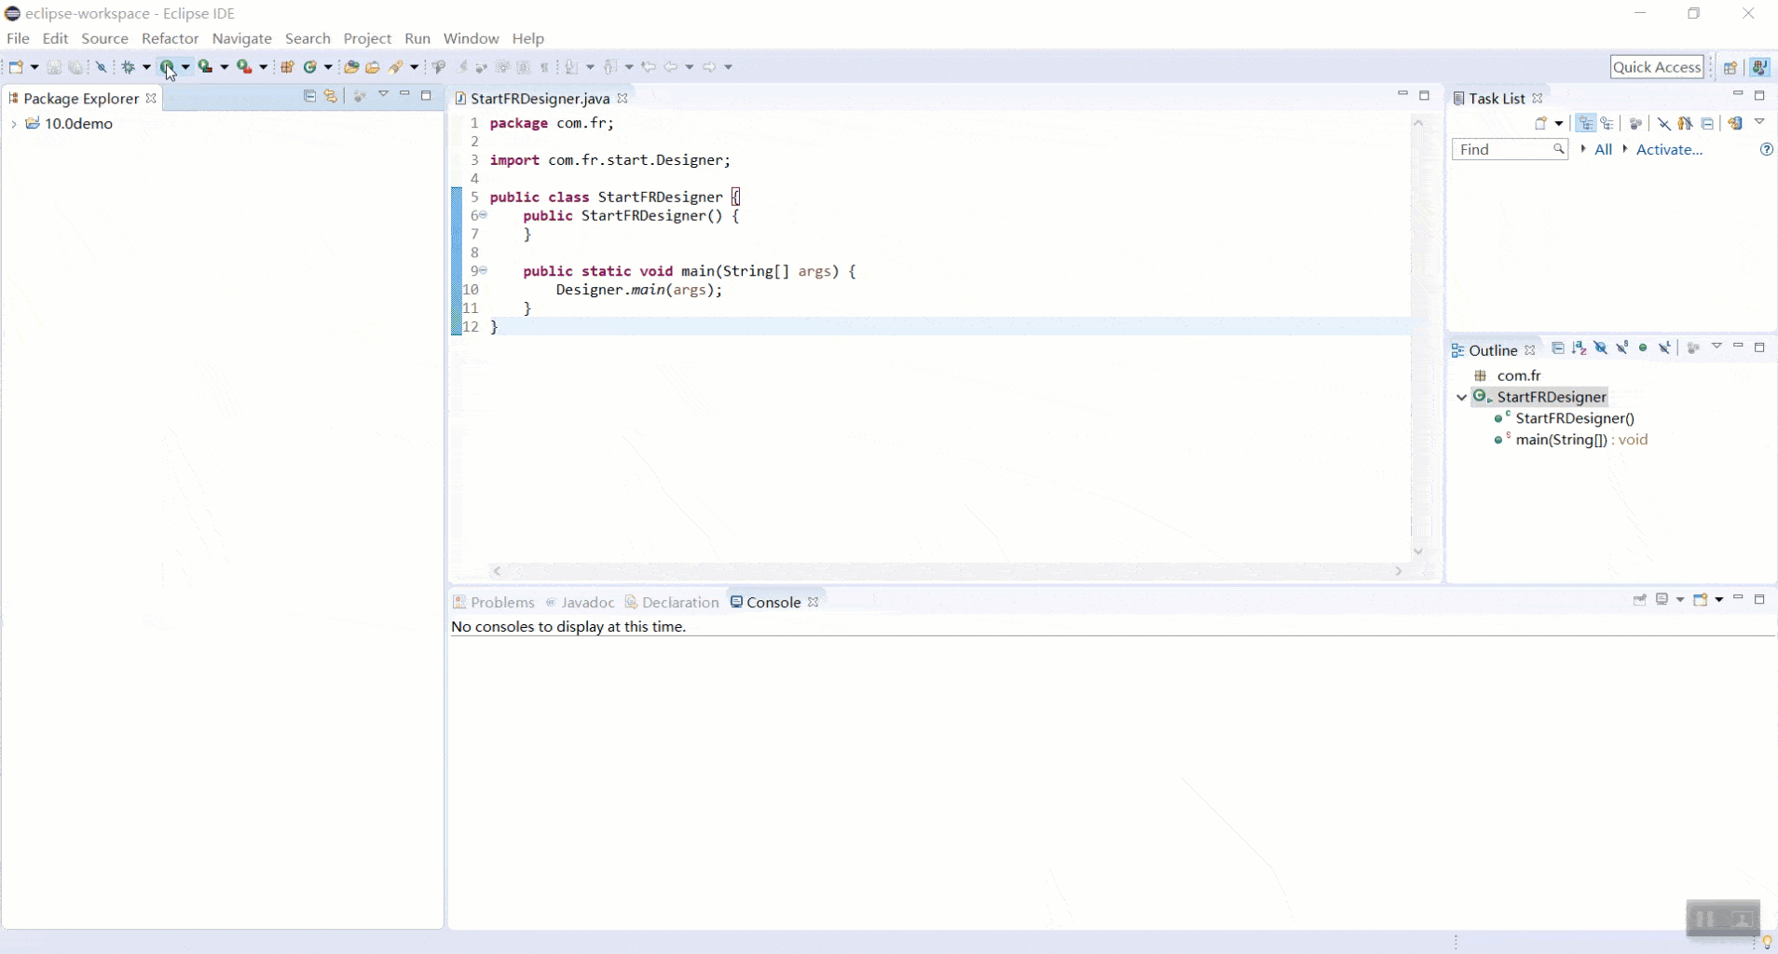Click the Activate... link in Task List
This screenshot has width=1778, height=954.
(1669, 150)
